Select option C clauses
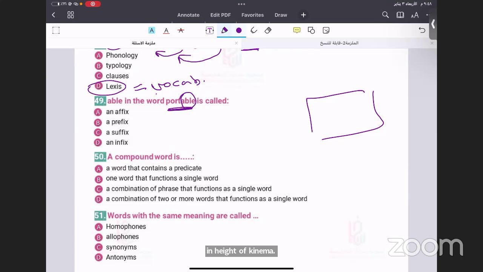 click(x=112, y=76)
